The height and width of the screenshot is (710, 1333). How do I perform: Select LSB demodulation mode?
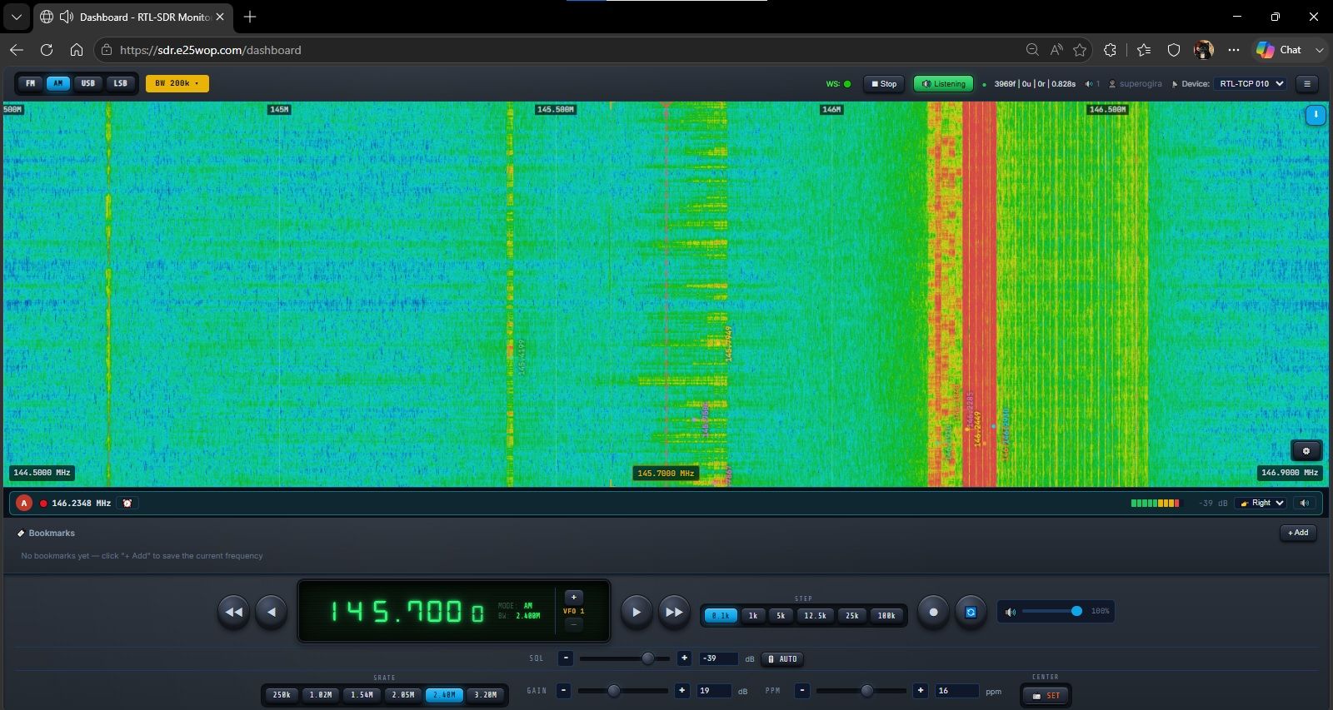tap(121, 83)
